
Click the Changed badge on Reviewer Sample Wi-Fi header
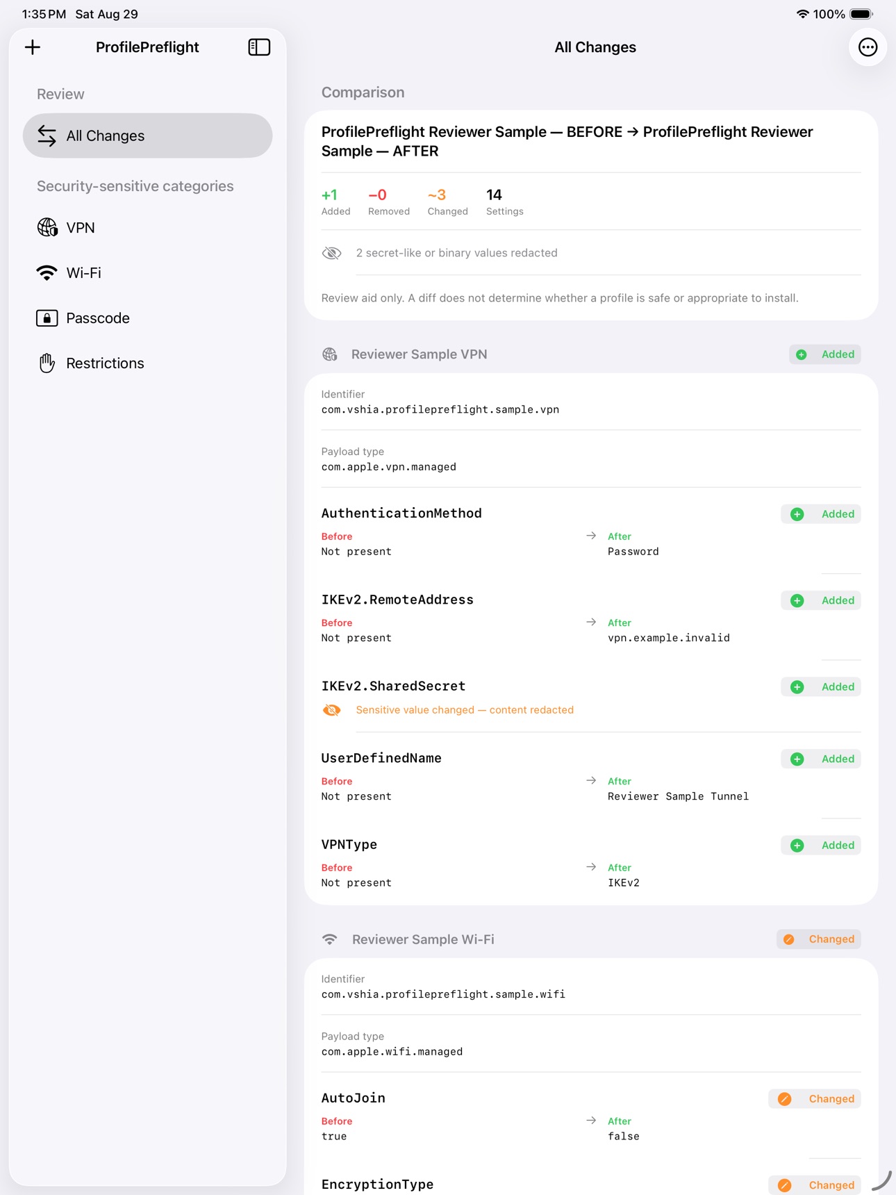click(819, 939)
